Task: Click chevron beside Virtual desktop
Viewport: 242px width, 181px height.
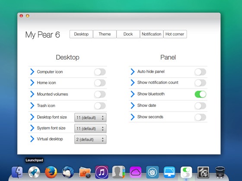Action: point(32,139)
